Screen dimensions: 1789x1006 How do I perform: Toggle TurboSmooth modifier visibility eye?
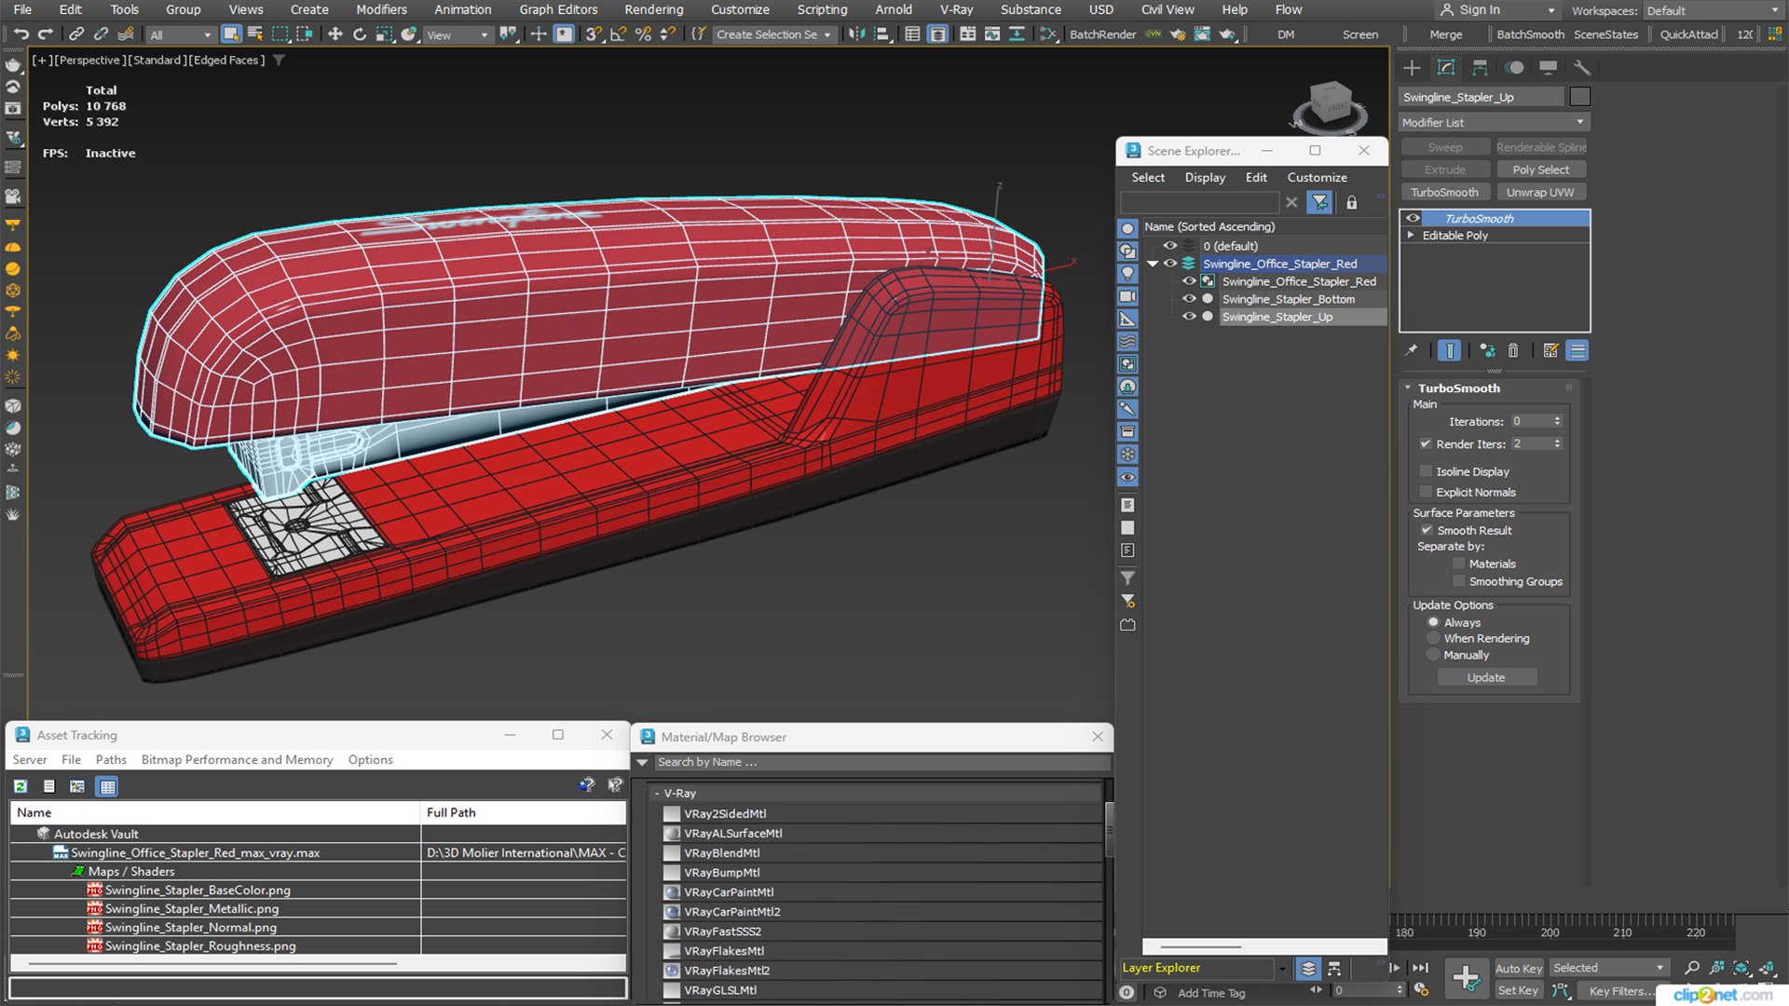point(1413,218)
